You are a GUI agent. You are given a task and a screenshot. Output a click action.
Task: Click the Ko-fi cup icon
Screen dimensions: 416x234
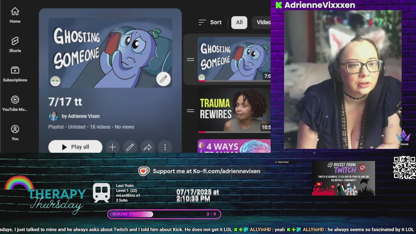point(144,171)
